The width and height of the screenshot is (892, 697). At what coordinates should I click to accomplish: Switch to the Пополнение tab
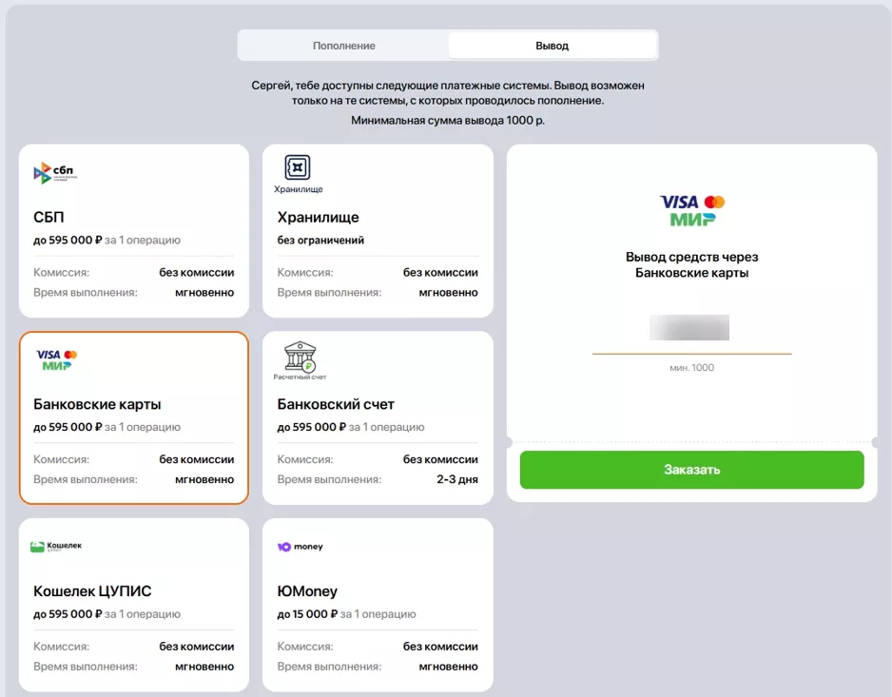tap(343, 46)
